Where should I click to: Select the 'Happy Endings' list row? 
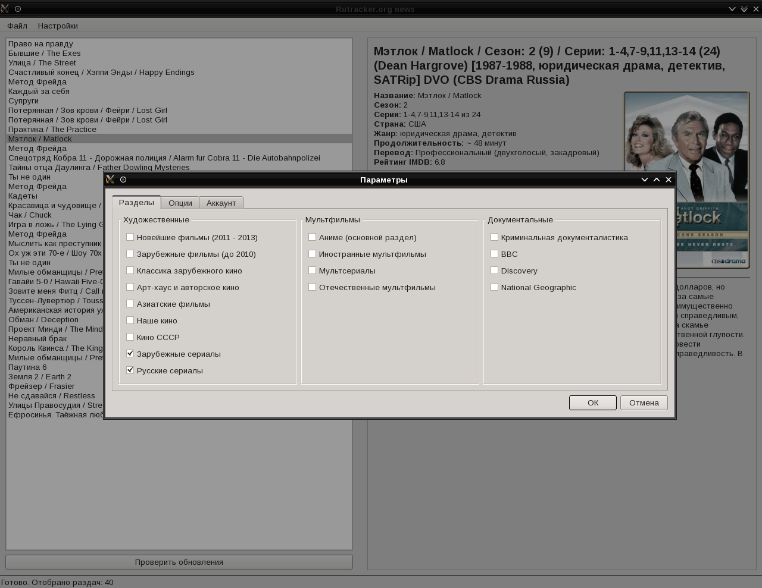pos(179,72)
